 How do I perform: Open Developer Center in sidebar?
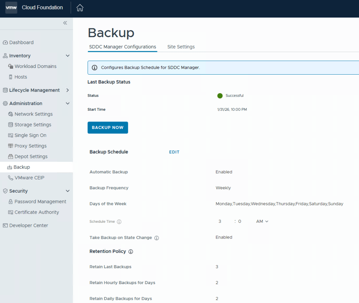(x=28, y=226)
